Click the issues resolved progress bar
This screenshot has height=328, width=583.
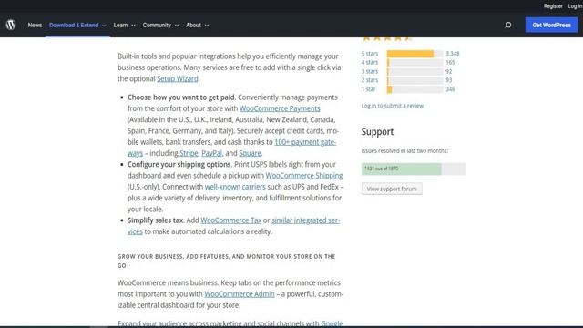(414, 169)
